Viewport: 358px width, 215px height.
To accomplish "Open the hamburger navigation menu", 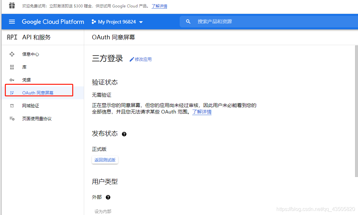I will (x=12, y=22).
